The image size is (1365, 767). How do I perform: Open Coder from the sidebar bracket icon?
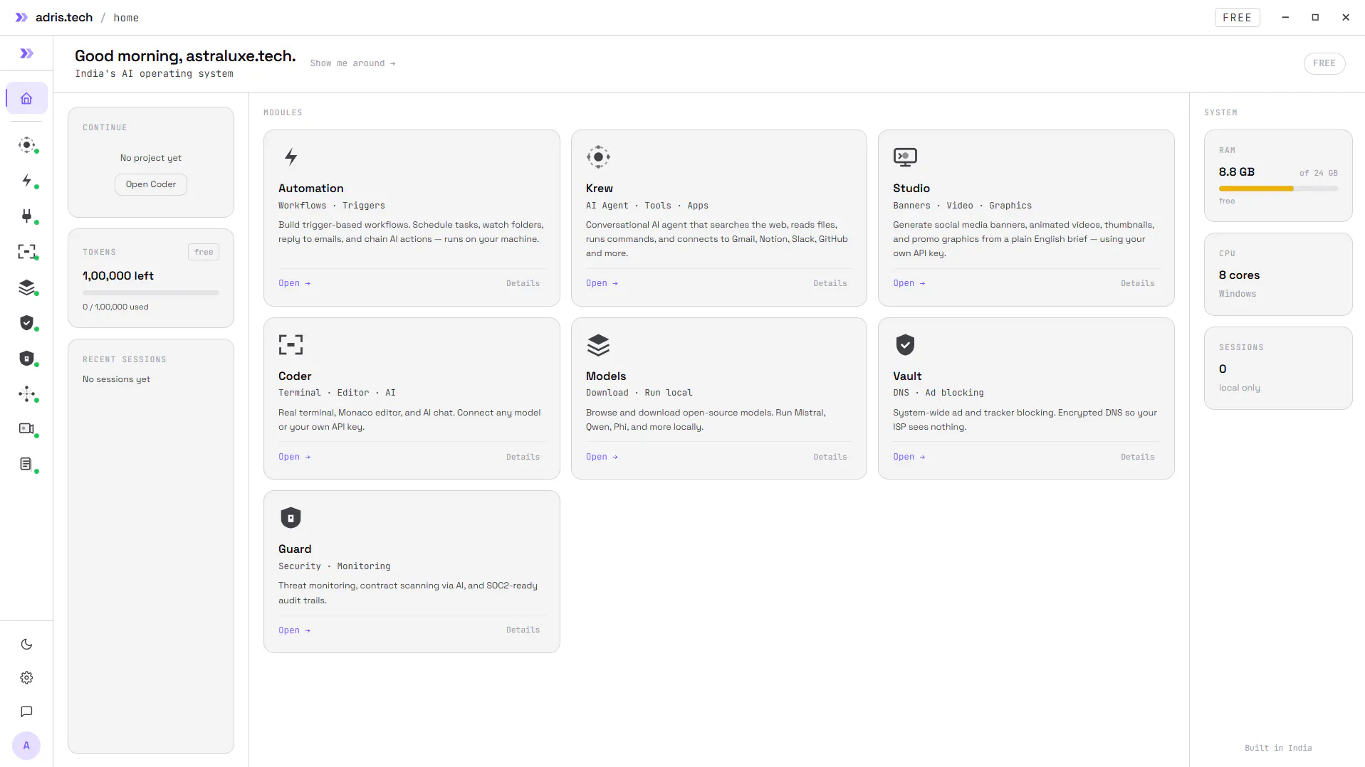pos(26,251)
